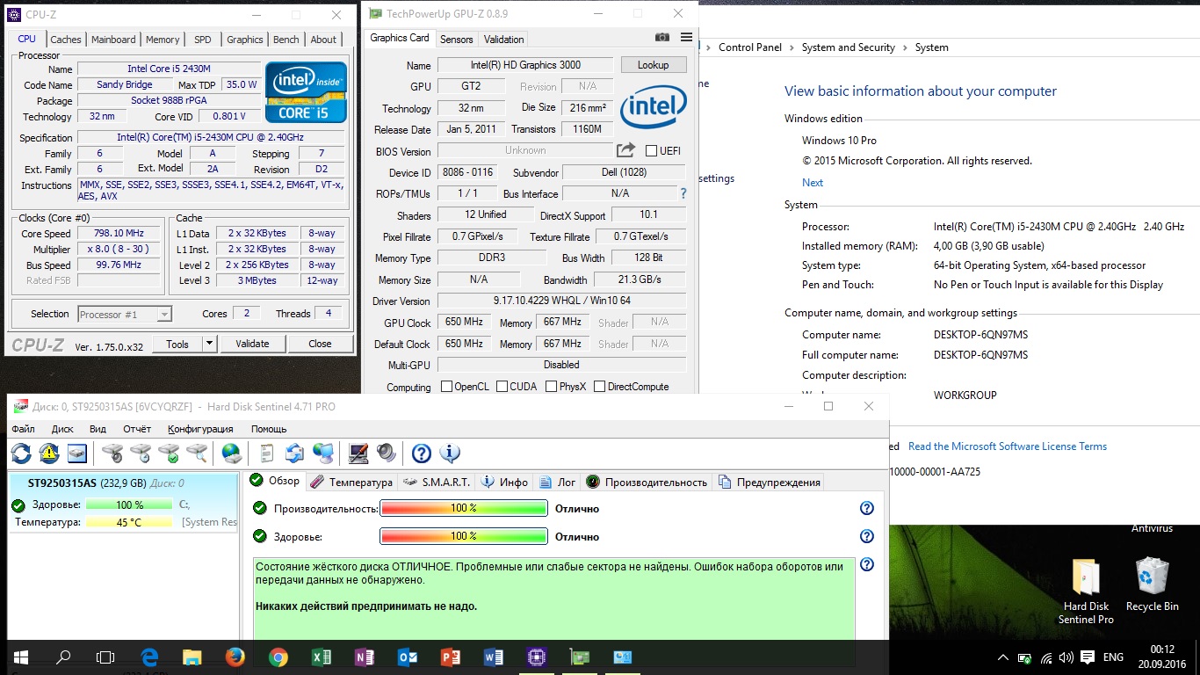Enable the OpenCL checkbox
Viewport: 1200px width, 675px height.
tap(446, 387)
